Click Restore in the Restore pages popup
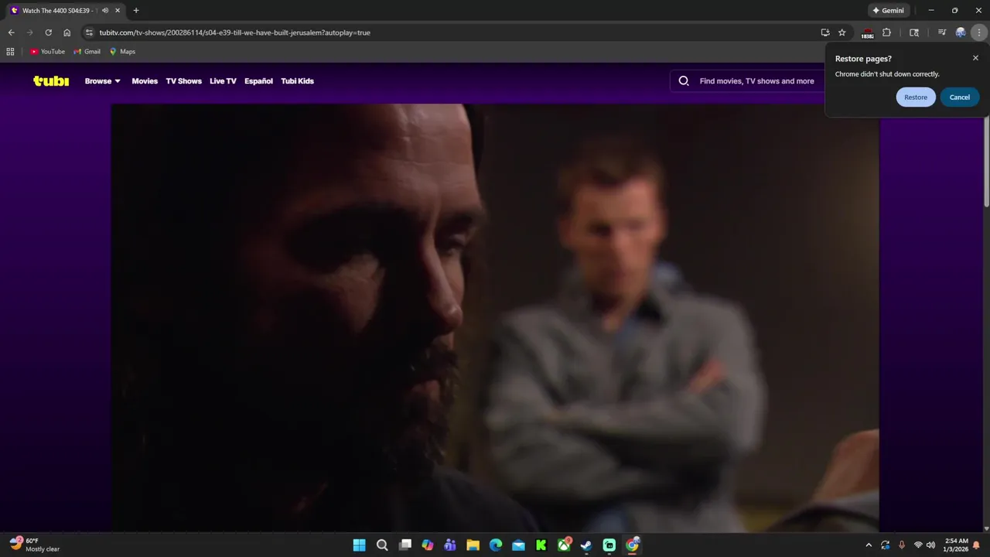 click(x=916, y=97)
